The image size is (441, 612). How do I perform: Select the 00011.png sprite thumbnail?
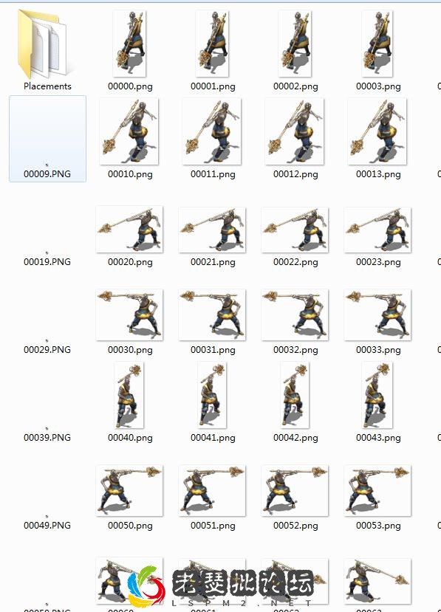pos(212,131)
